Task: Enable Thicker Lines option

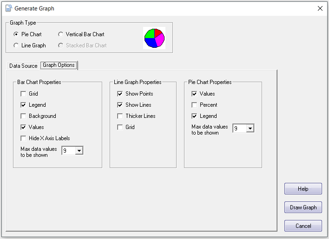Action: [x=120, y=116]
